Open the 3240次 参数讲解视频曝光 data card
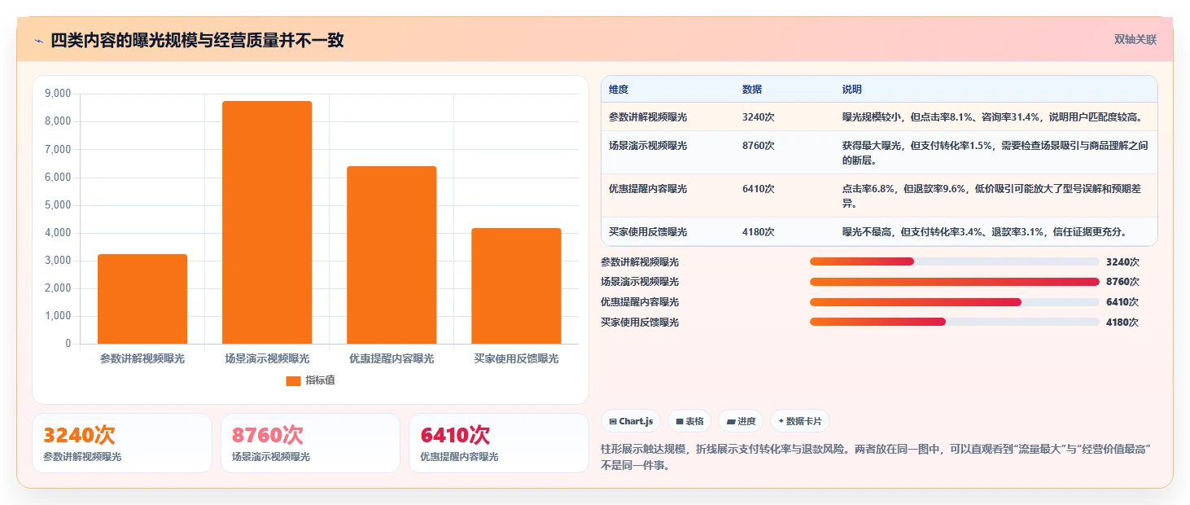Viewport: 1190px width, 505px height. point(122,443)
